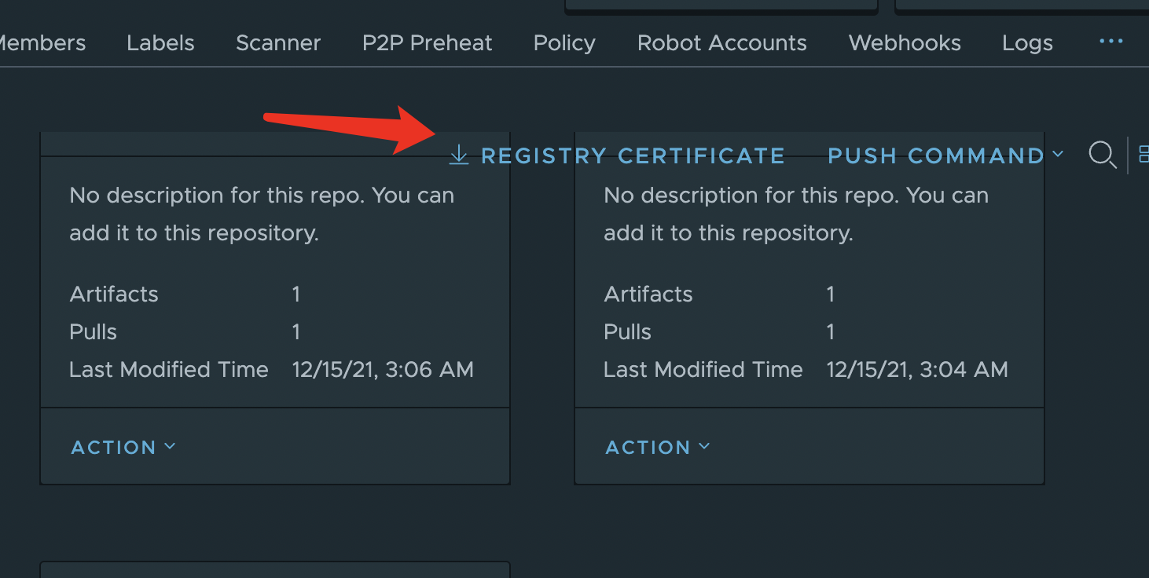Click the Labels tab in the navigation bar

(x=160, y=42)
